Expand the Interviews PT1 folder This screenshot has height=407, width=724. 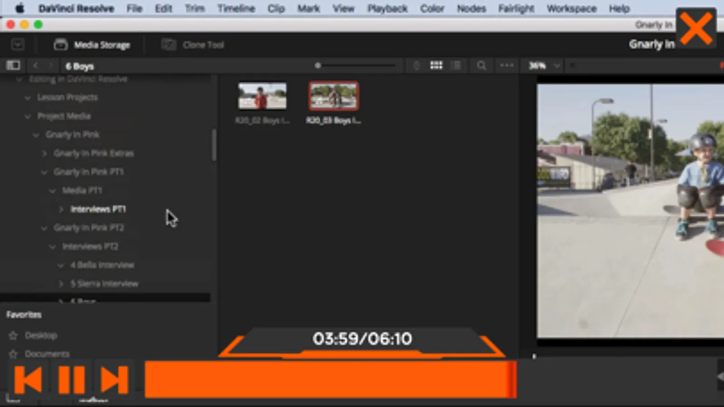coord(61,209)
